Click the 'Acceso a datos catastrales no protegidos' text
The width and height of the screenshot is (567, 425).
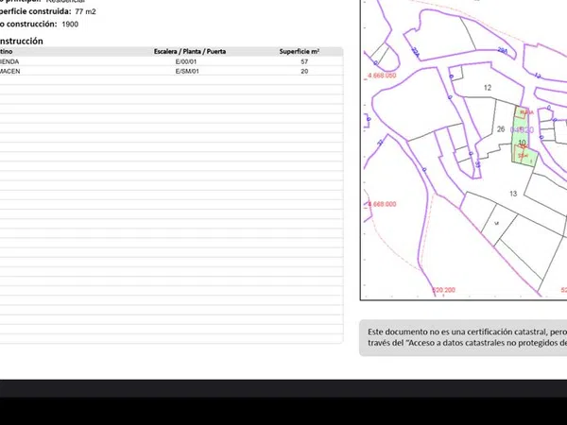(487, 343)
